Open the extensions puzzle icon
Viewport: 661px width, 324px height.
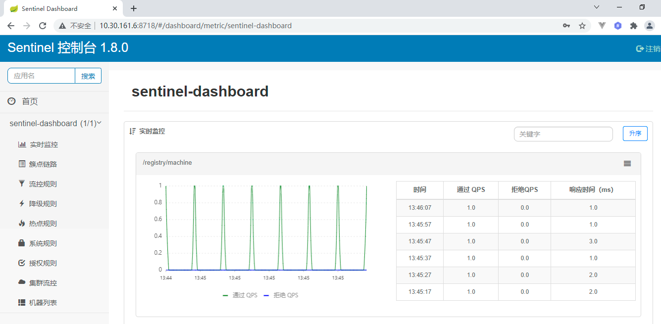click(634, 26)
